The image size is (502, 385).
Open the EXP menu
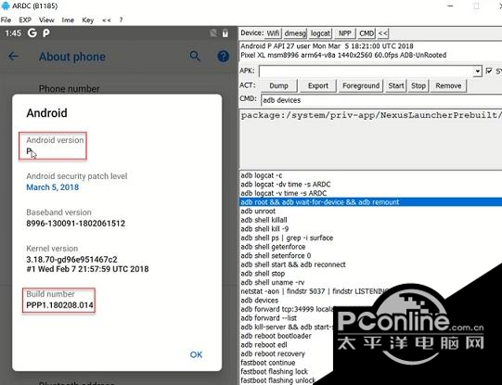25,19
